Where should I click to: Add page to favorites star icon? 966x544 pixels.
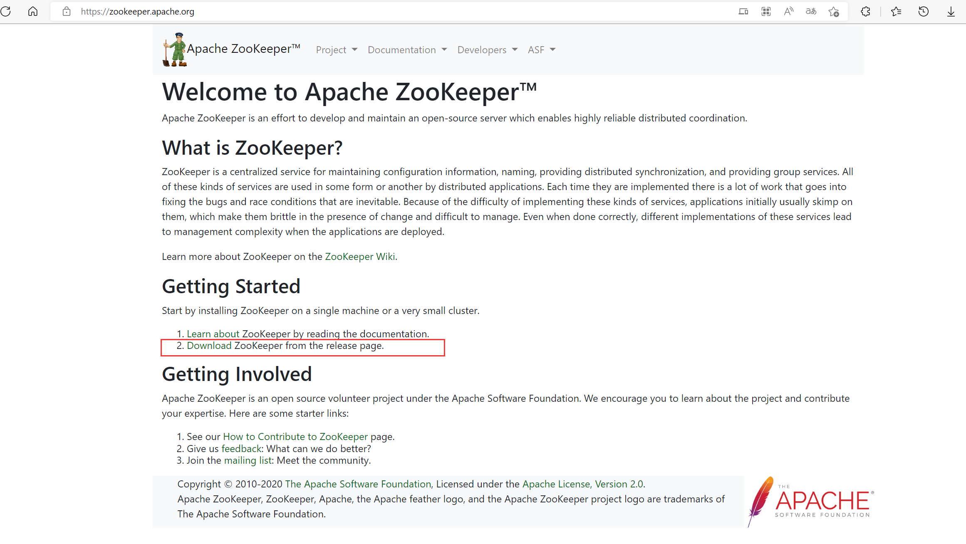834,11
